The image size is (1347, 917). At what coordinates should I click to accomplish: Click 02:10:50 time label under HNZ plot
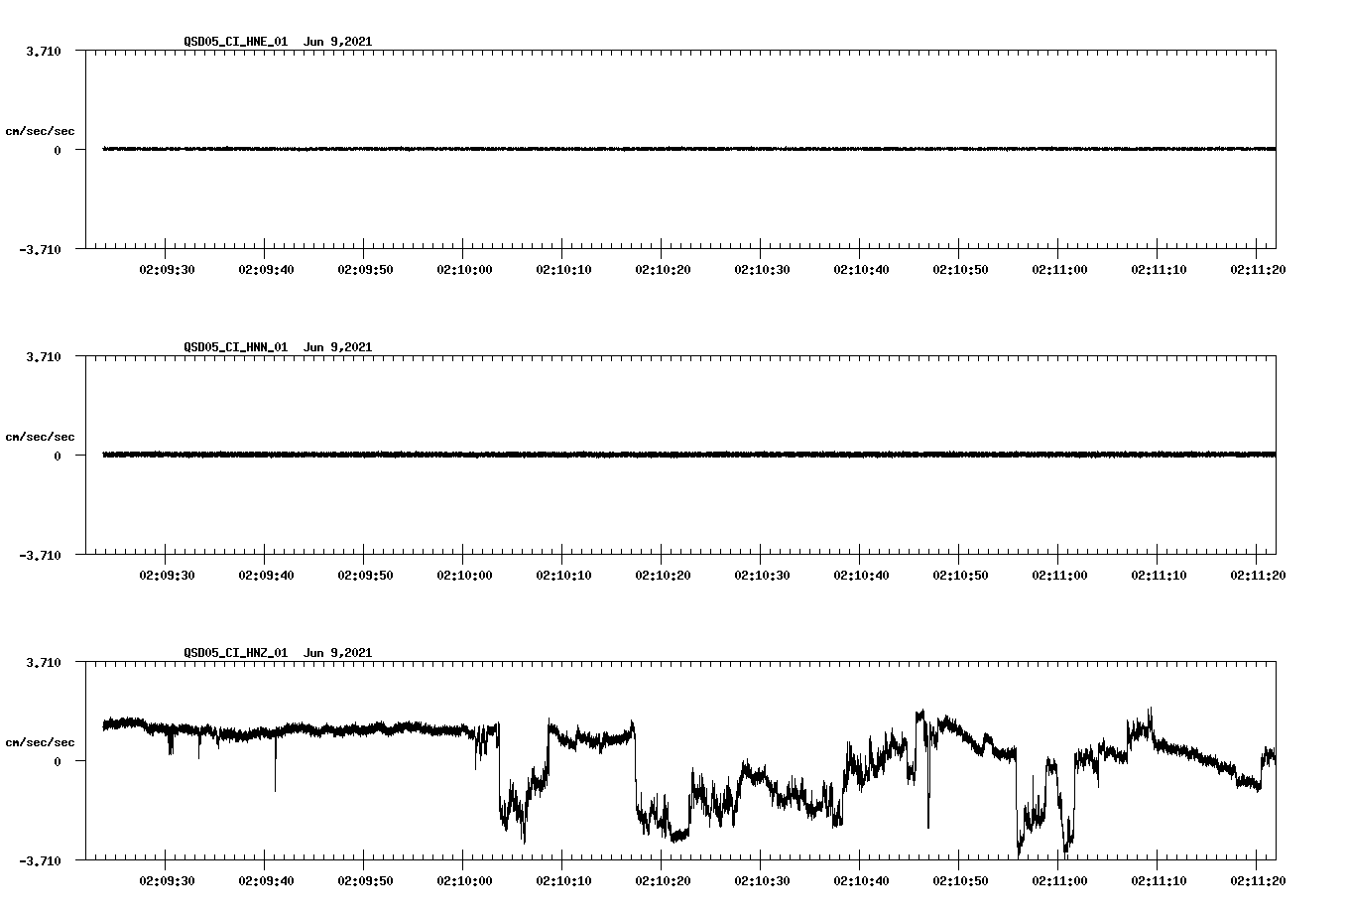pyautogui.click(x=960, y=880)
